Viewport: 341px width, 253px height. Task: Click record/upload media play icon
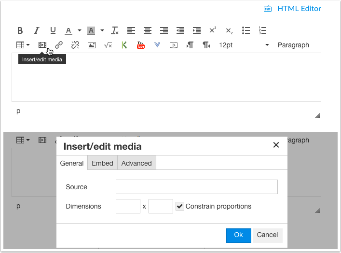[x=174, y=45]
